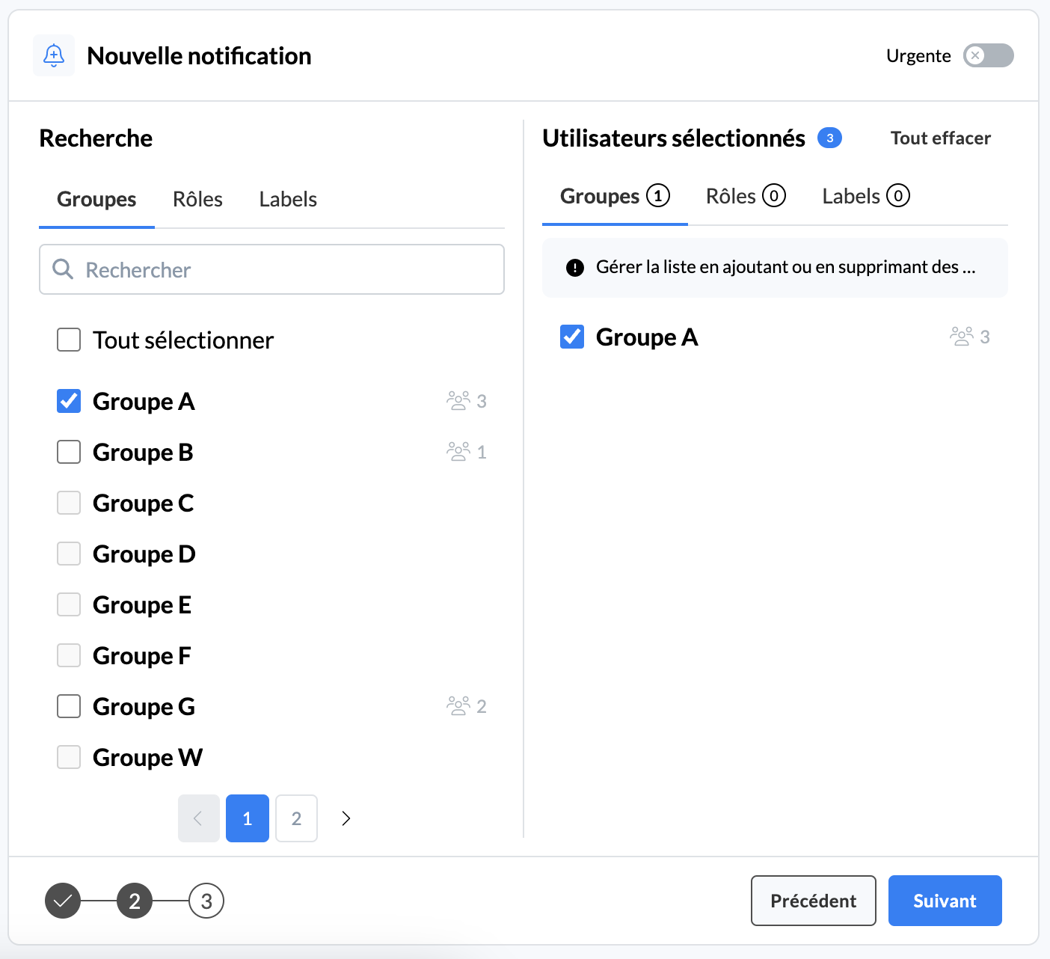This screenshot has width=1050, height=959.
Task: Click the members icon in selected Groupe A row
Action: 961,337
